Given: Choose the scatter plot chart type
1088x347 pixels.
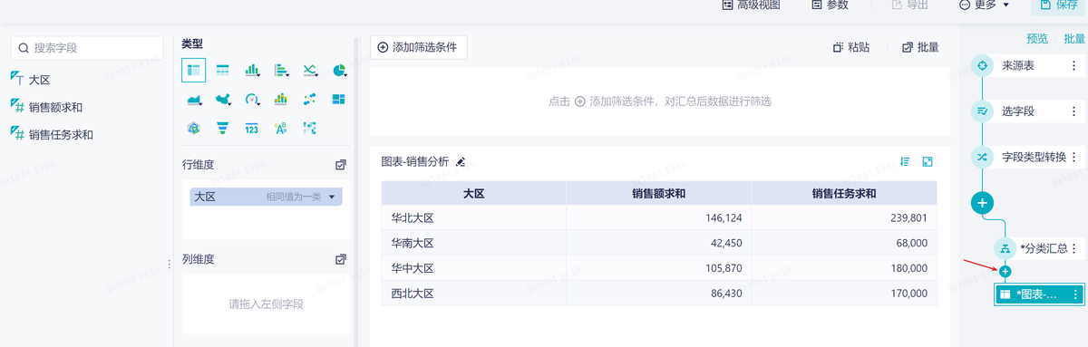Looking at the screenshot, I should point(310,99).
